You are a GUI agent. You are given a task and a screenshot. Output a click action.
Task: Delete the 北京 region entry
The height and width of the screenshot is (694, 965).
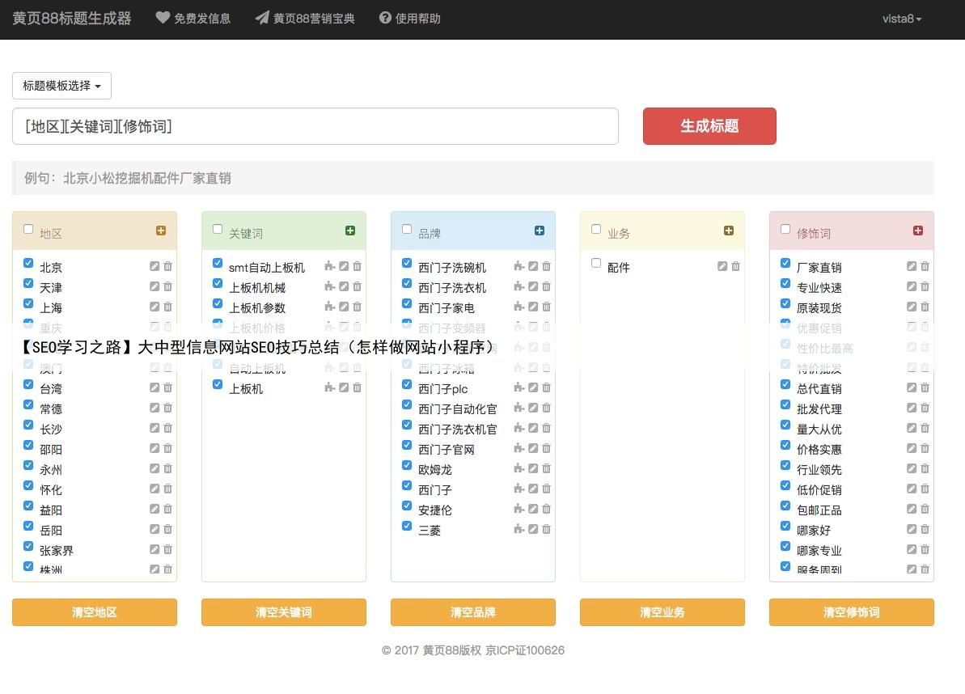(168, 266)
